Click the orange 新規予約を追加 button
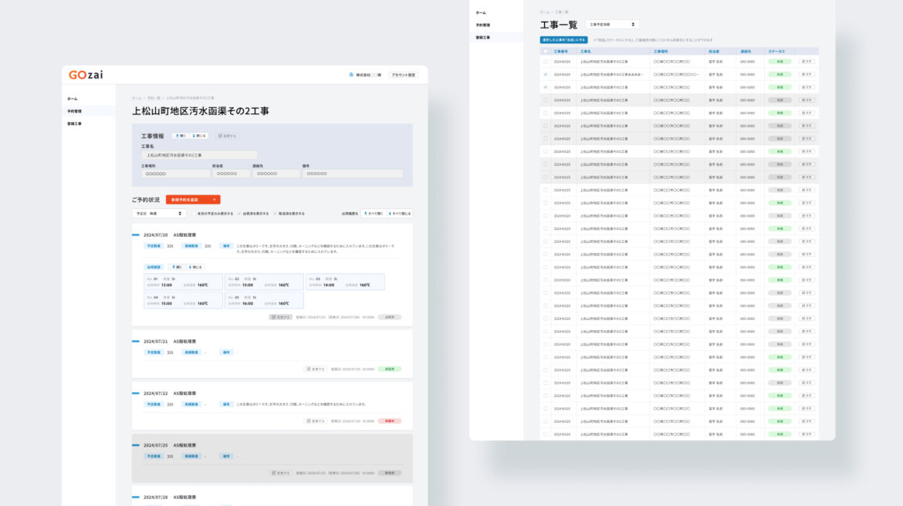Image resolution: width=903 pixels, height=506 pixels. (193, 200)
